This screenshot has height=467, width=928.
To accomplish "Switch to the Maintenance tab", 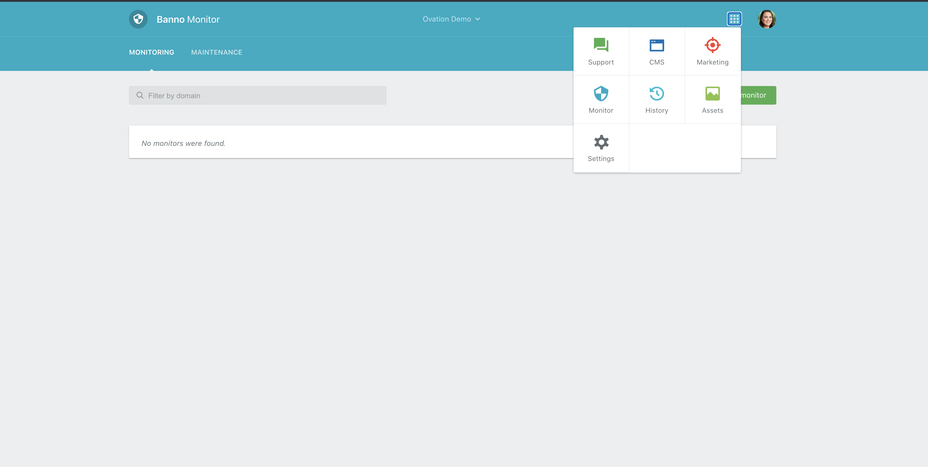I will point(216,52).
